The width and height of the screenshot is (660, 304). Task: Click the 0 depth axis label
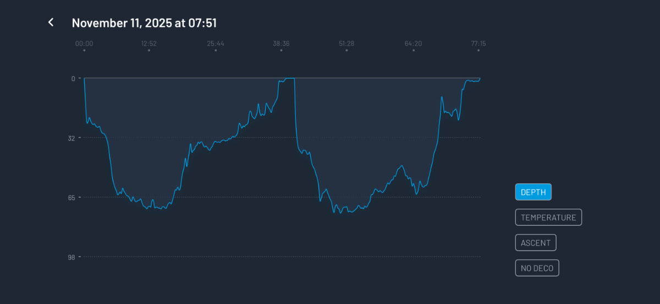pyautogui.click(x=73, y=78)
